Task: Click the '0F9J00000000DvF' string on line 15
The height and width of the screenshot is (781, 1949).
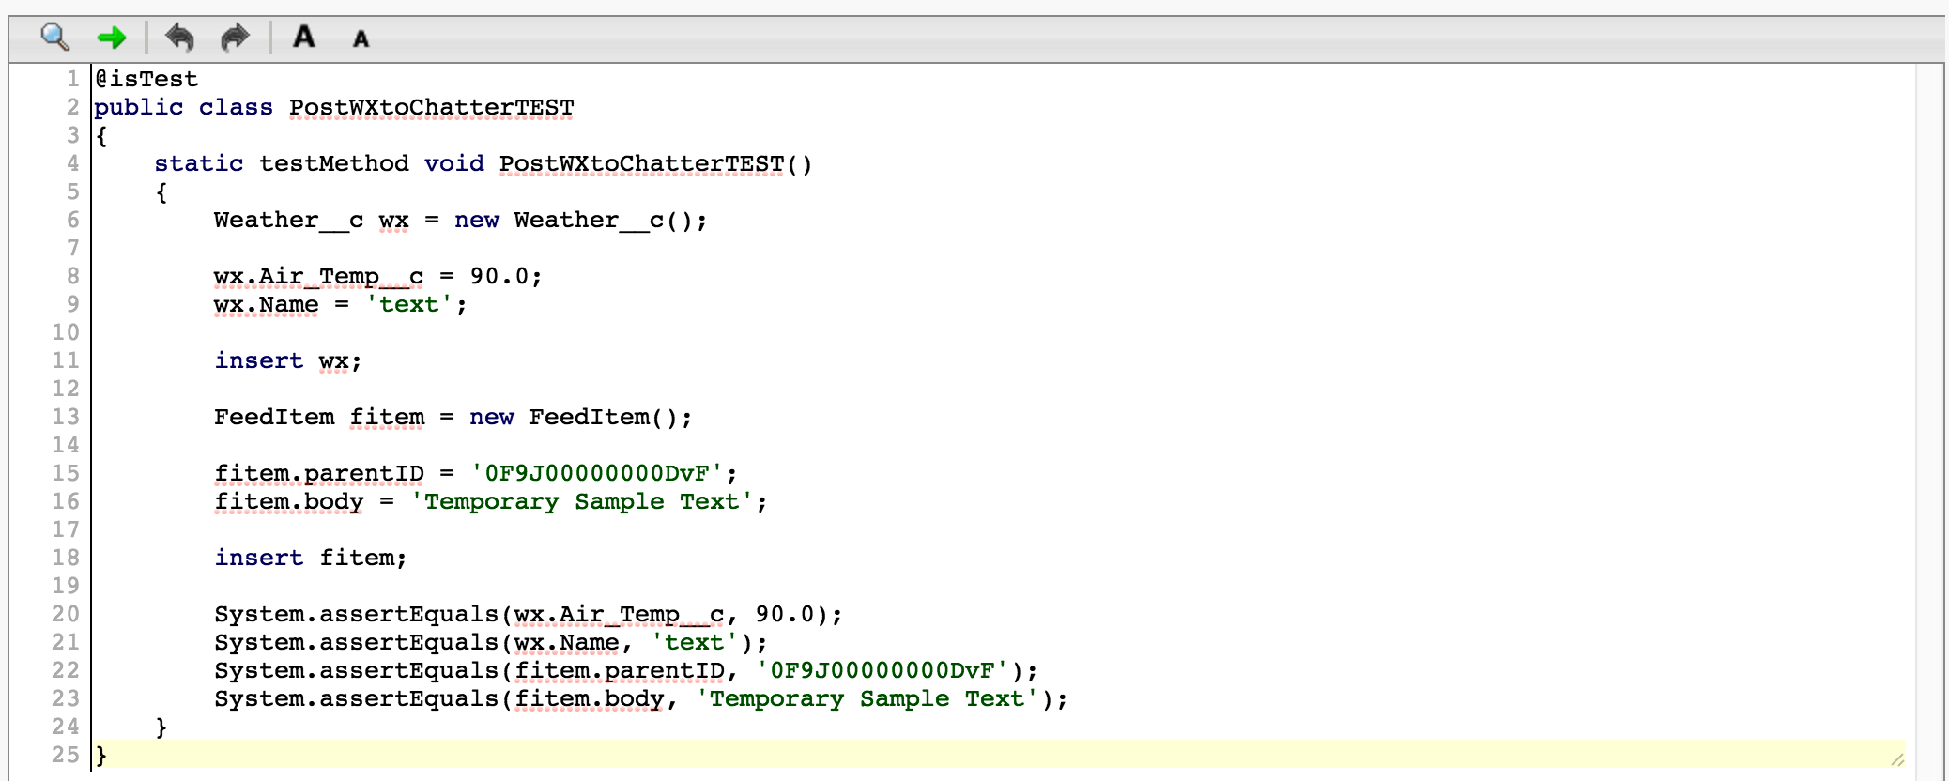Action: point(596,474)
